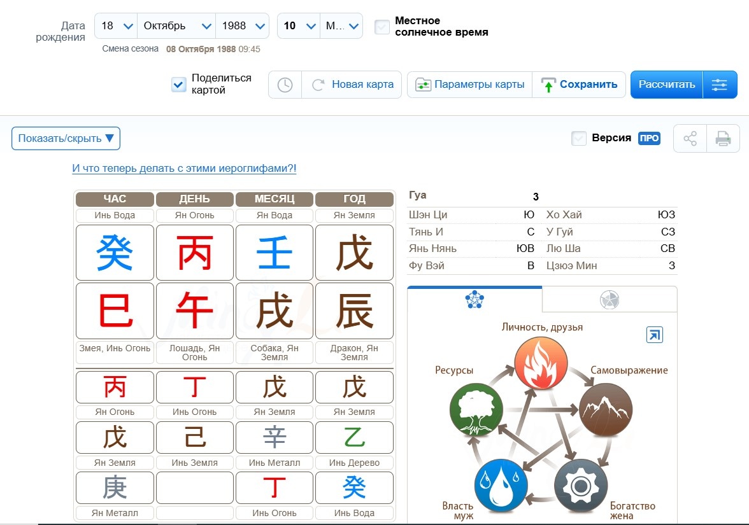Click the Лю Ша row label
Image resolution: width=749 pixels, height=525 pixels.
pos(564,249)
